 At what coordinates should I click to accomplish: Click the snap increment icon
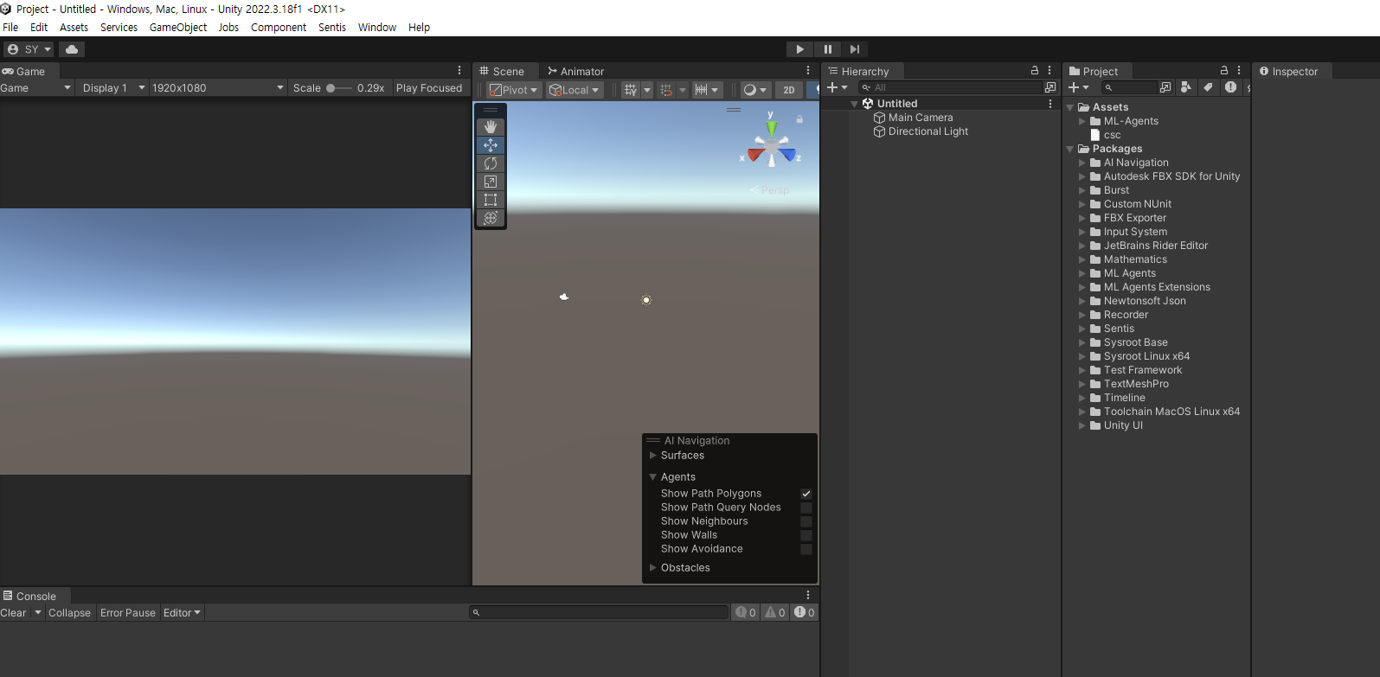click(x=701, y=90)
